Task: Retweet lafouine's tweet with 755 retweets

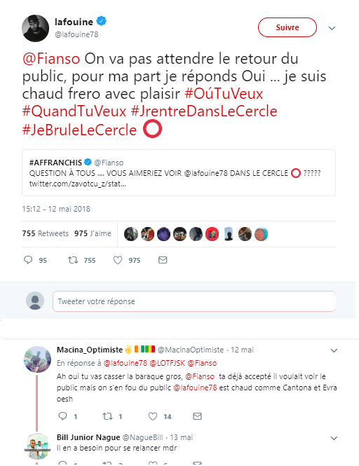Action: (x=73, y=260)
